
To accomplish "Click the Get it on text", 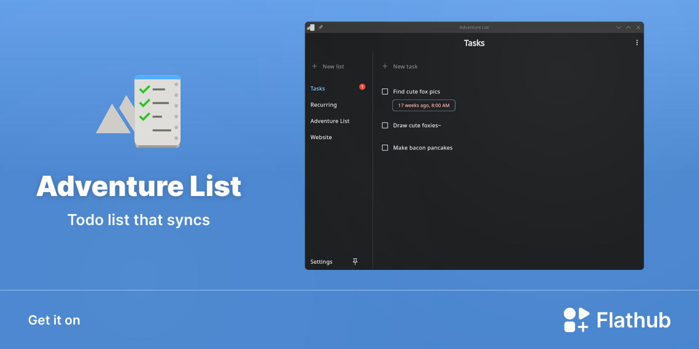I will [54, 320].
